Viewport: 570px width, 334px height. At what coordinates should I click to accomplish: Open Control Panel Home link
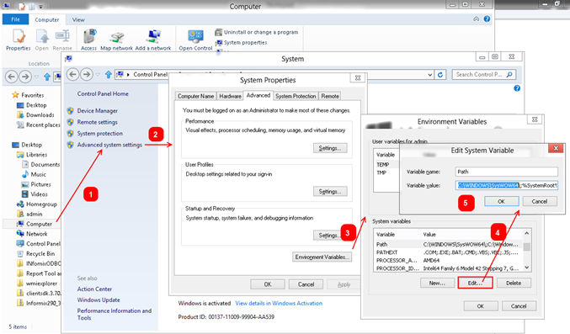(x=103, y=93)
